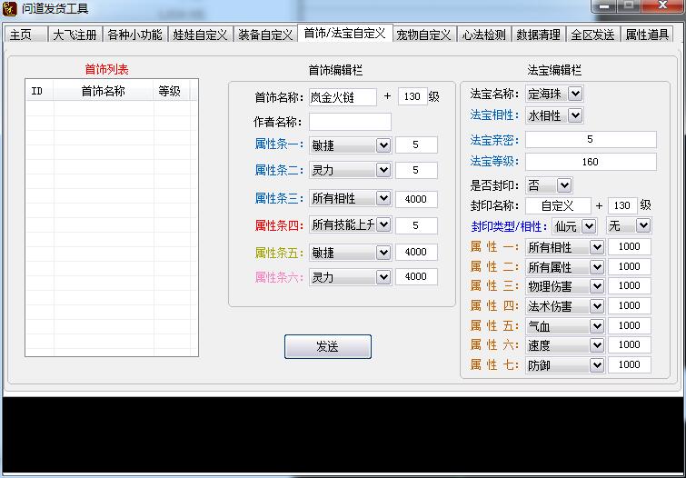Click the empty 作者名称 text field

click(x=350, y=122)
